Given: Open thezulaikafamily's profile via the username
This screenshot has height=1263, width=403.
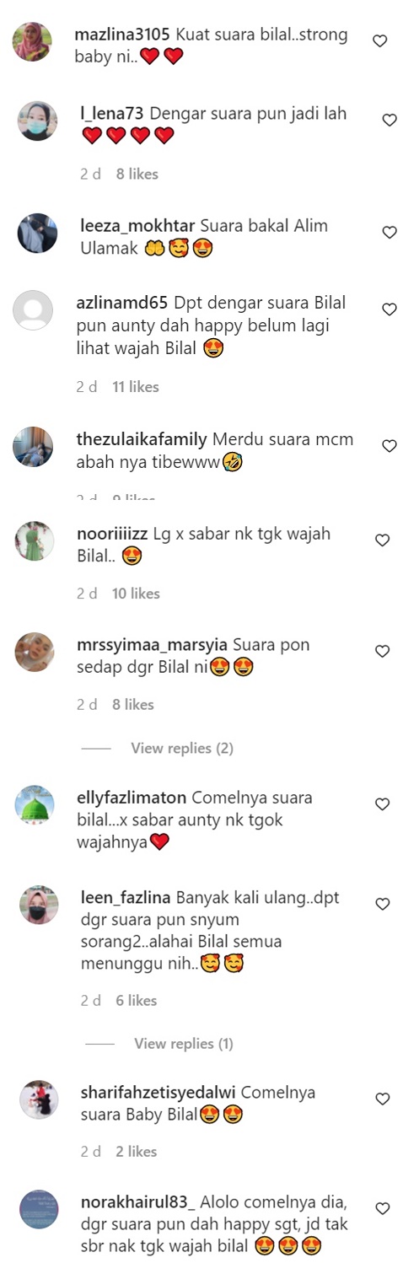Looking at the screenshot, I should pos(142,439).
